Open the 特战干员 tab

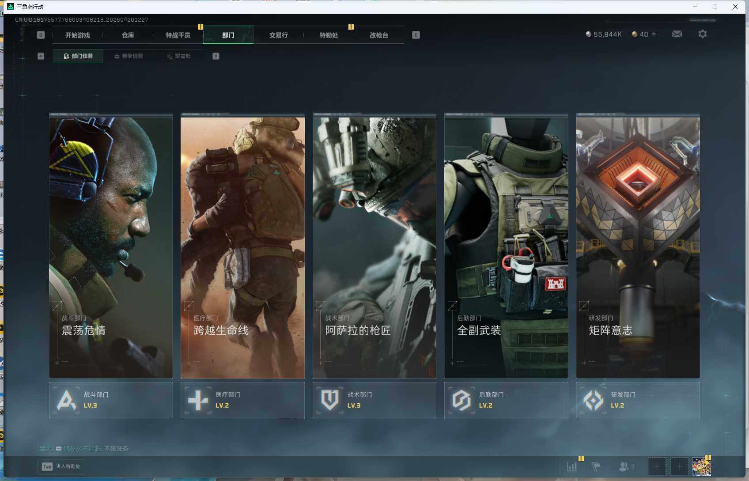pos(178,35)
